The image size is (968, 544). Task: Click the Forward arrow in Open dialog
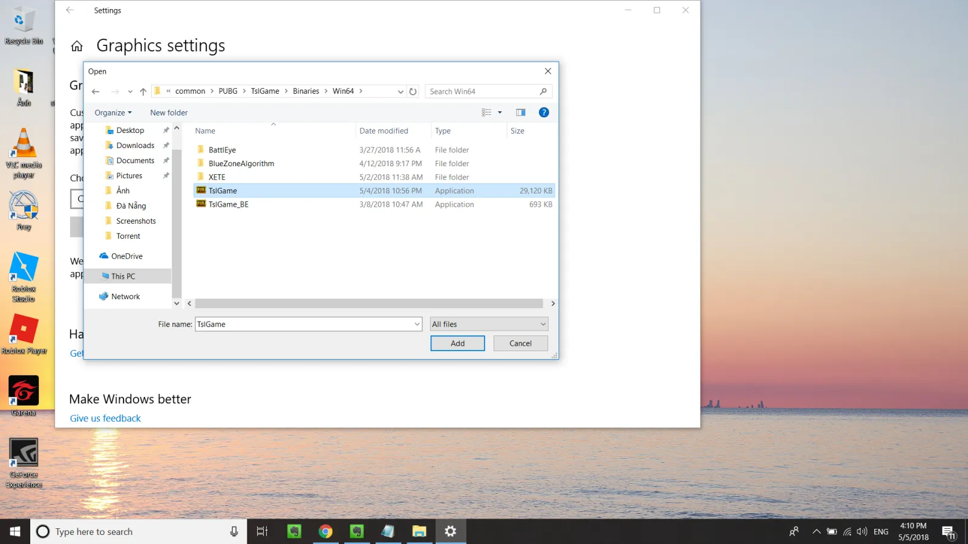[115, 91]
